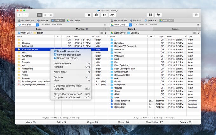
Task: Enable full list view mode button
Action: point(40,15)
